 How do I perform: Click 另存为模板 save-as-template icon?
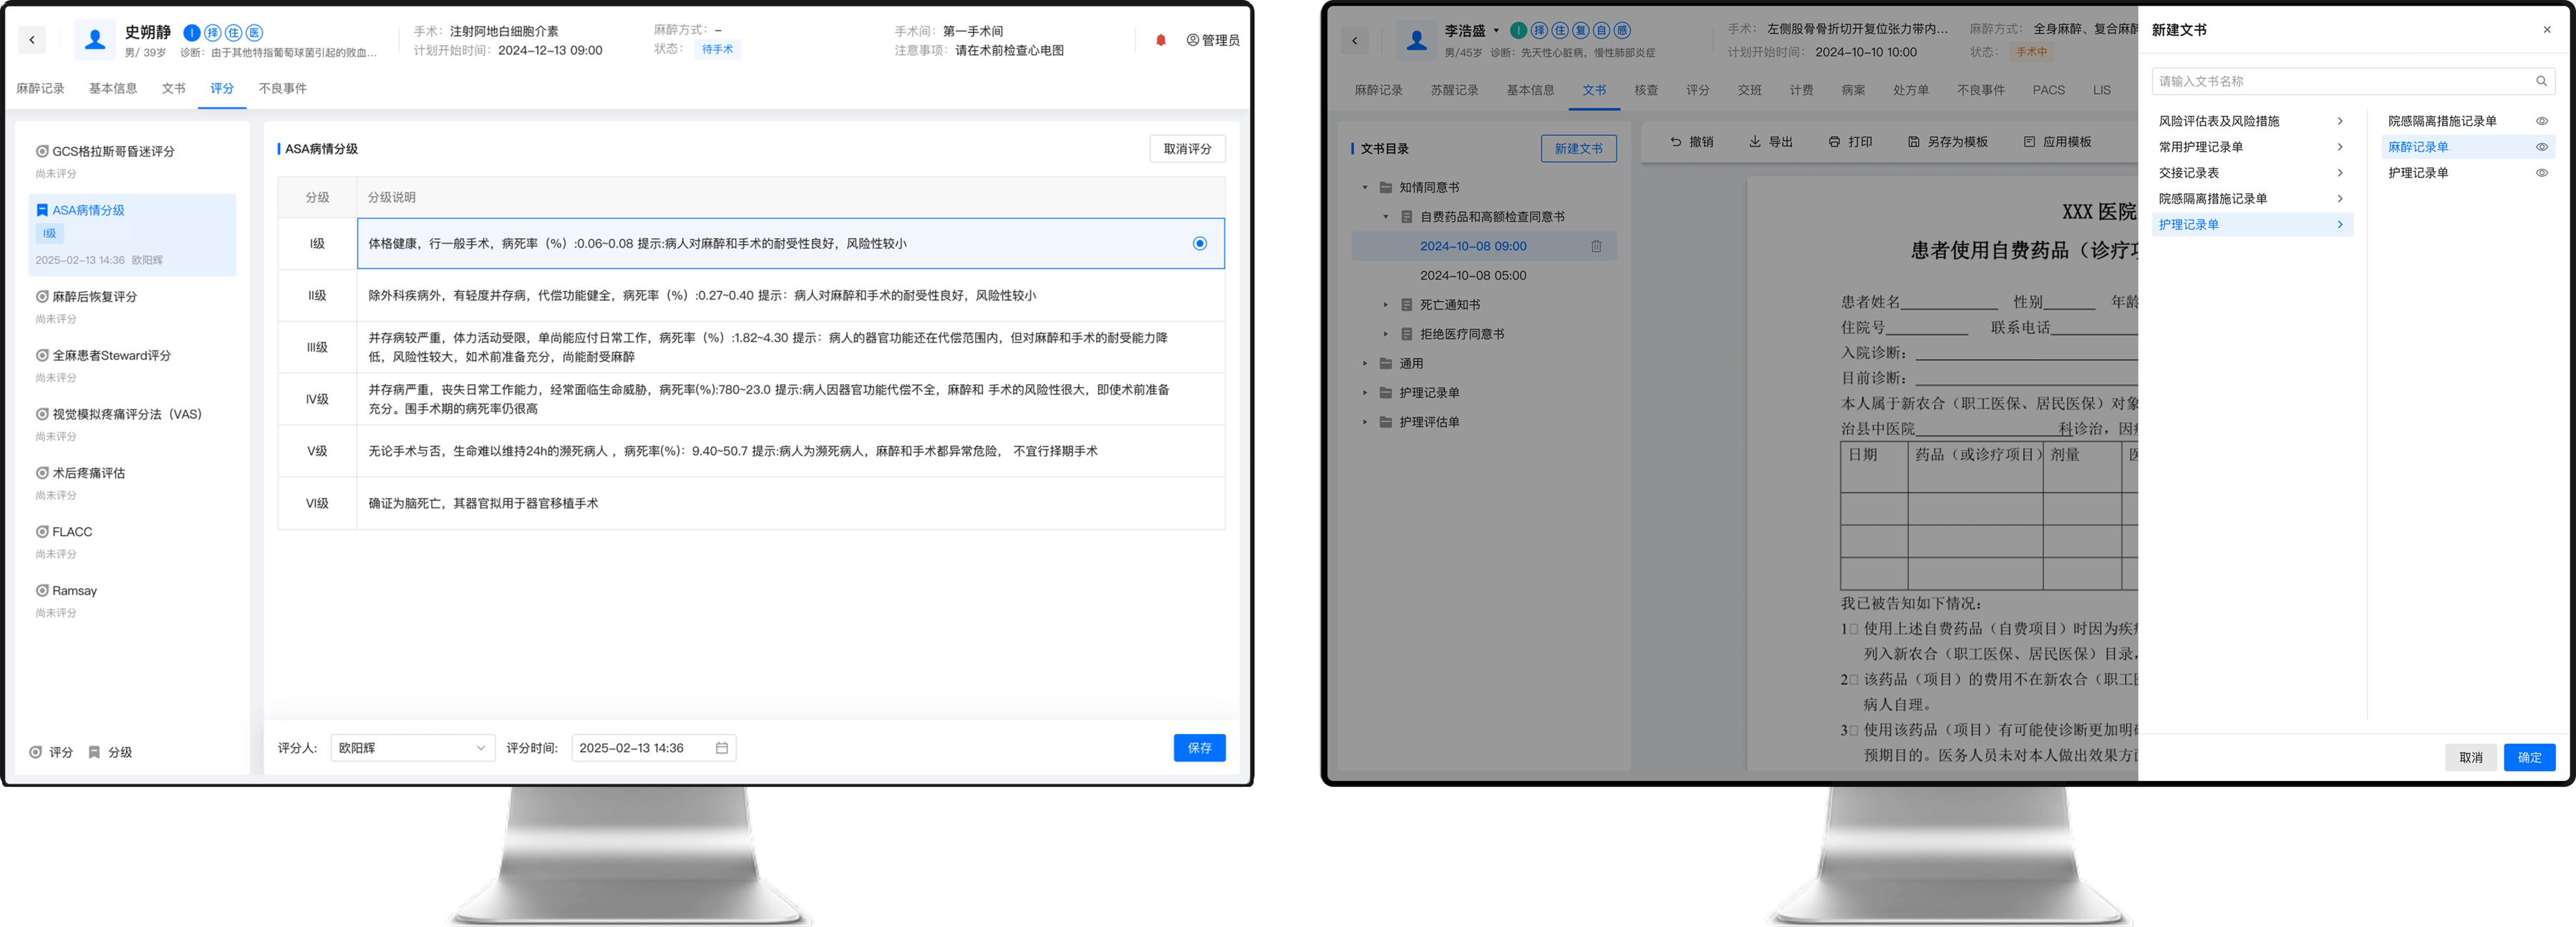(x=1913, y=142)
